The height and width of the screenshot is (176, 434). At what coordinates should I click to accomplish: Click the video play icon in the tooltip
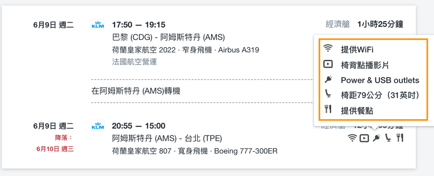tap(328, 64)
